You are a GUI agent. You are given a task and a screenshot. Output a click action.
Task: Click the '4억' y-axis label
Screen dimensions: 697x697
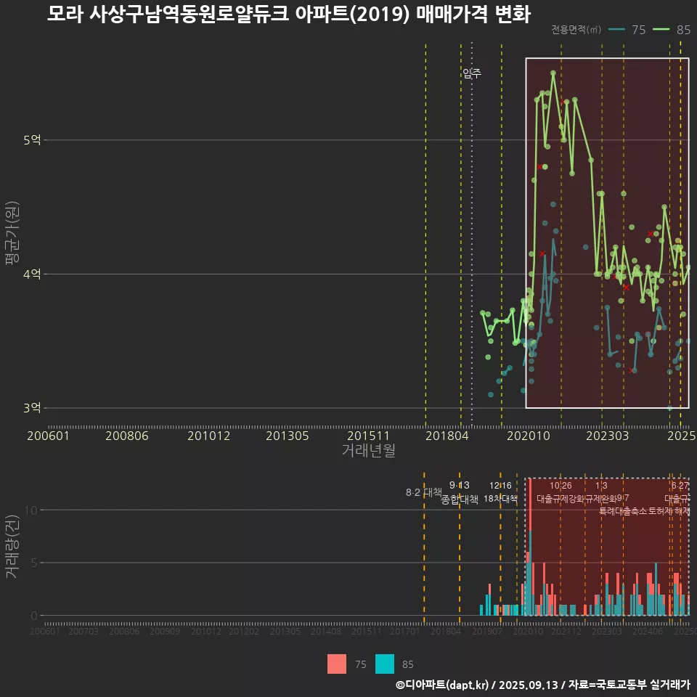click(x=32, y=274)
